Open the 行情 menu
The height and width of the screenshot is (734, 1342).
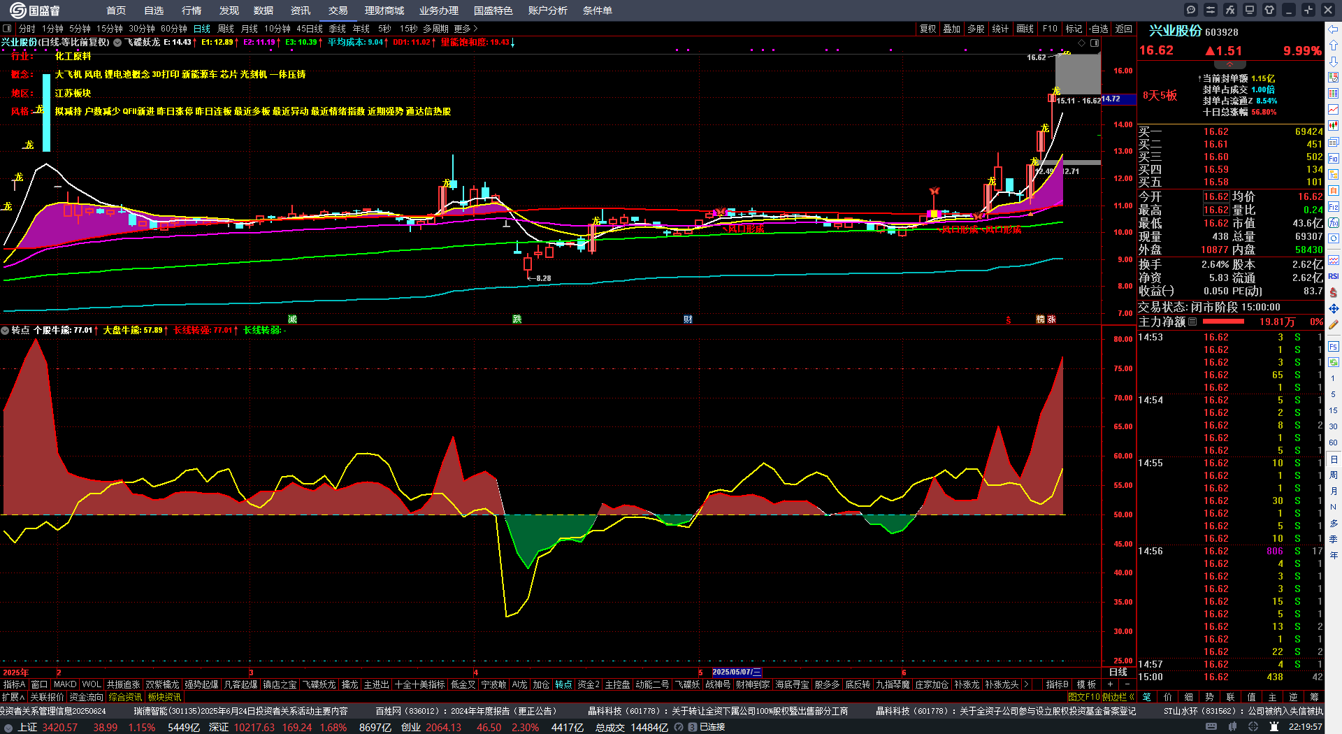point(192,10)
